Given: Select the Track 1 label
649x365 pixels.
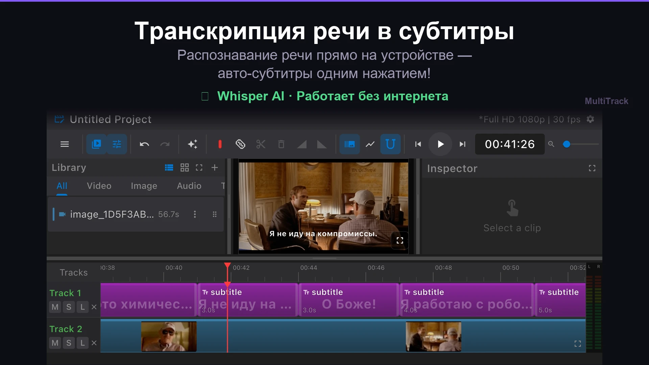Looking at the screenshot, I should (x=65, y=293).
